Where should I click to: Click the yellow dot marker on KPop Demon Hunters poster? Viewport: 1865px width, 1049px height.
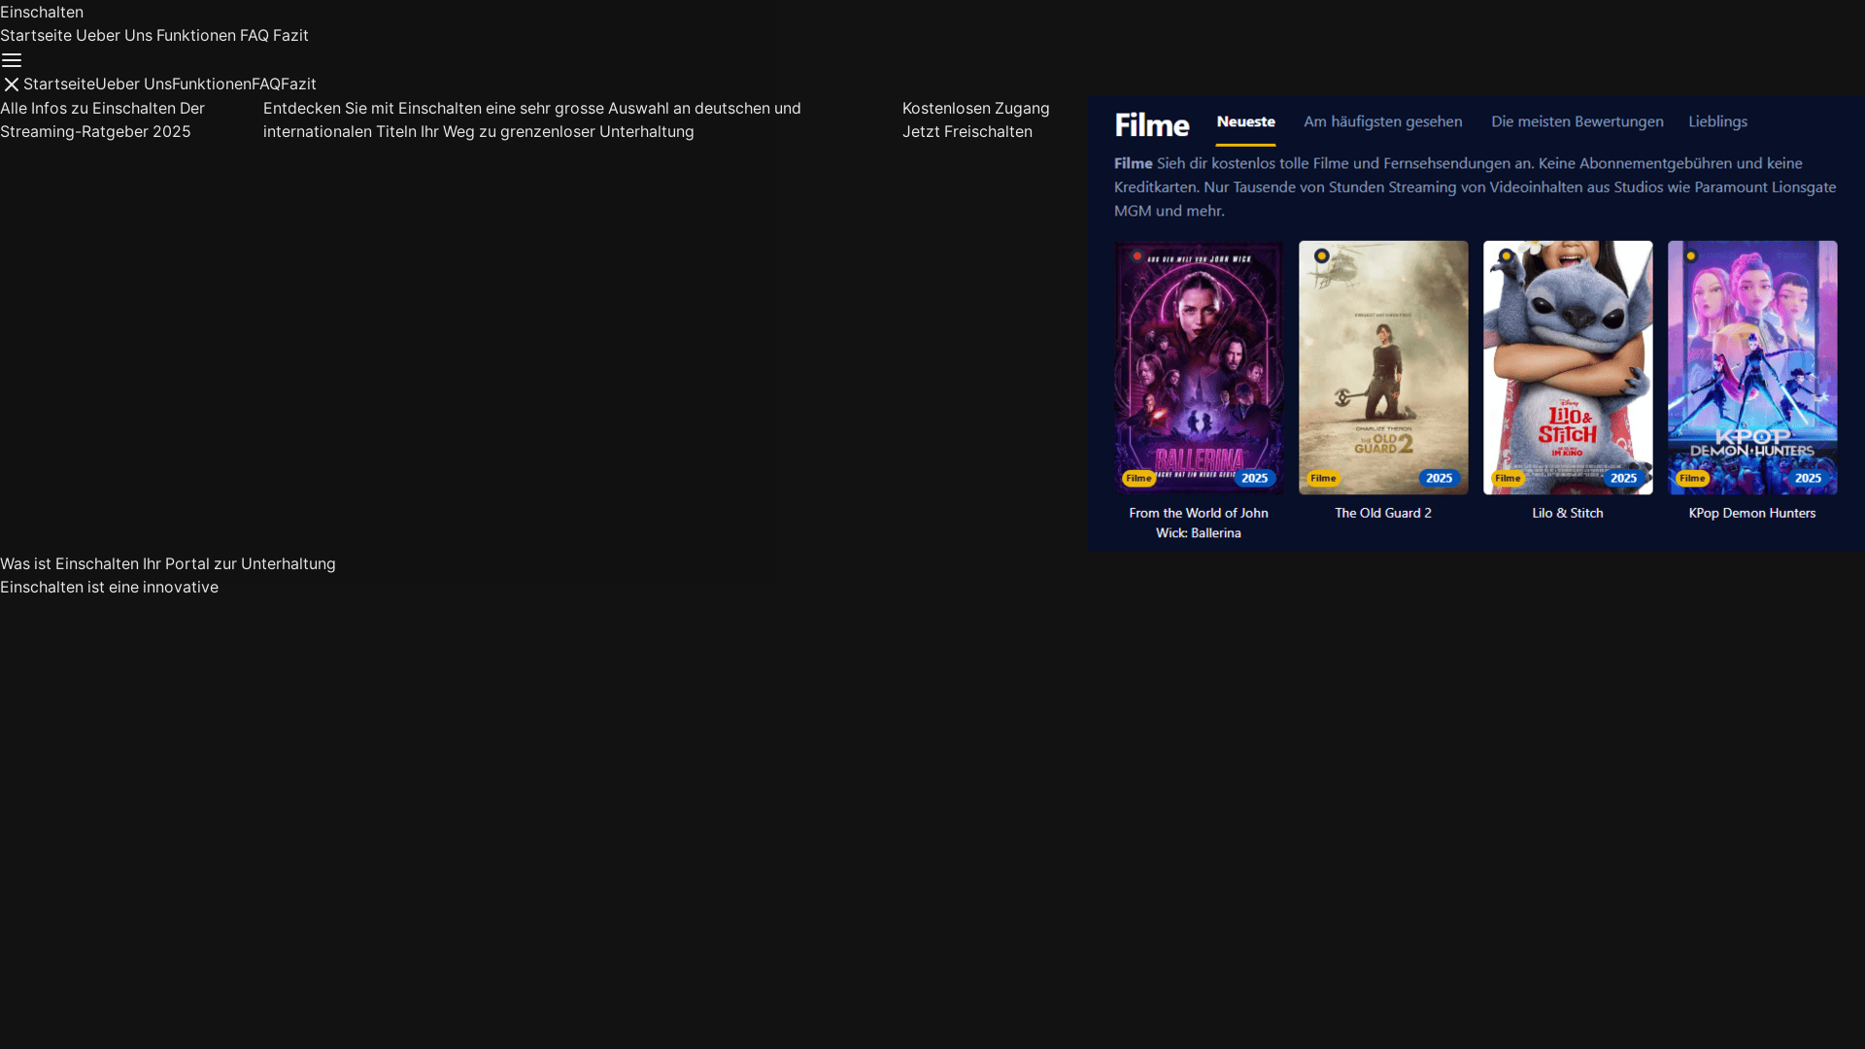coord(1690,255)
